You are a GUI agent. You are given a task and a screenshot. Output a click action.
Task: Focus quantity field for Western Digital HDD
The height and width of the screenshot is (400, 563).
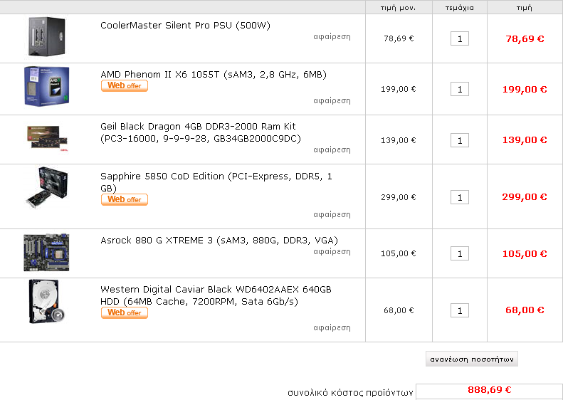pyautogui.click(x=459, y=310)
